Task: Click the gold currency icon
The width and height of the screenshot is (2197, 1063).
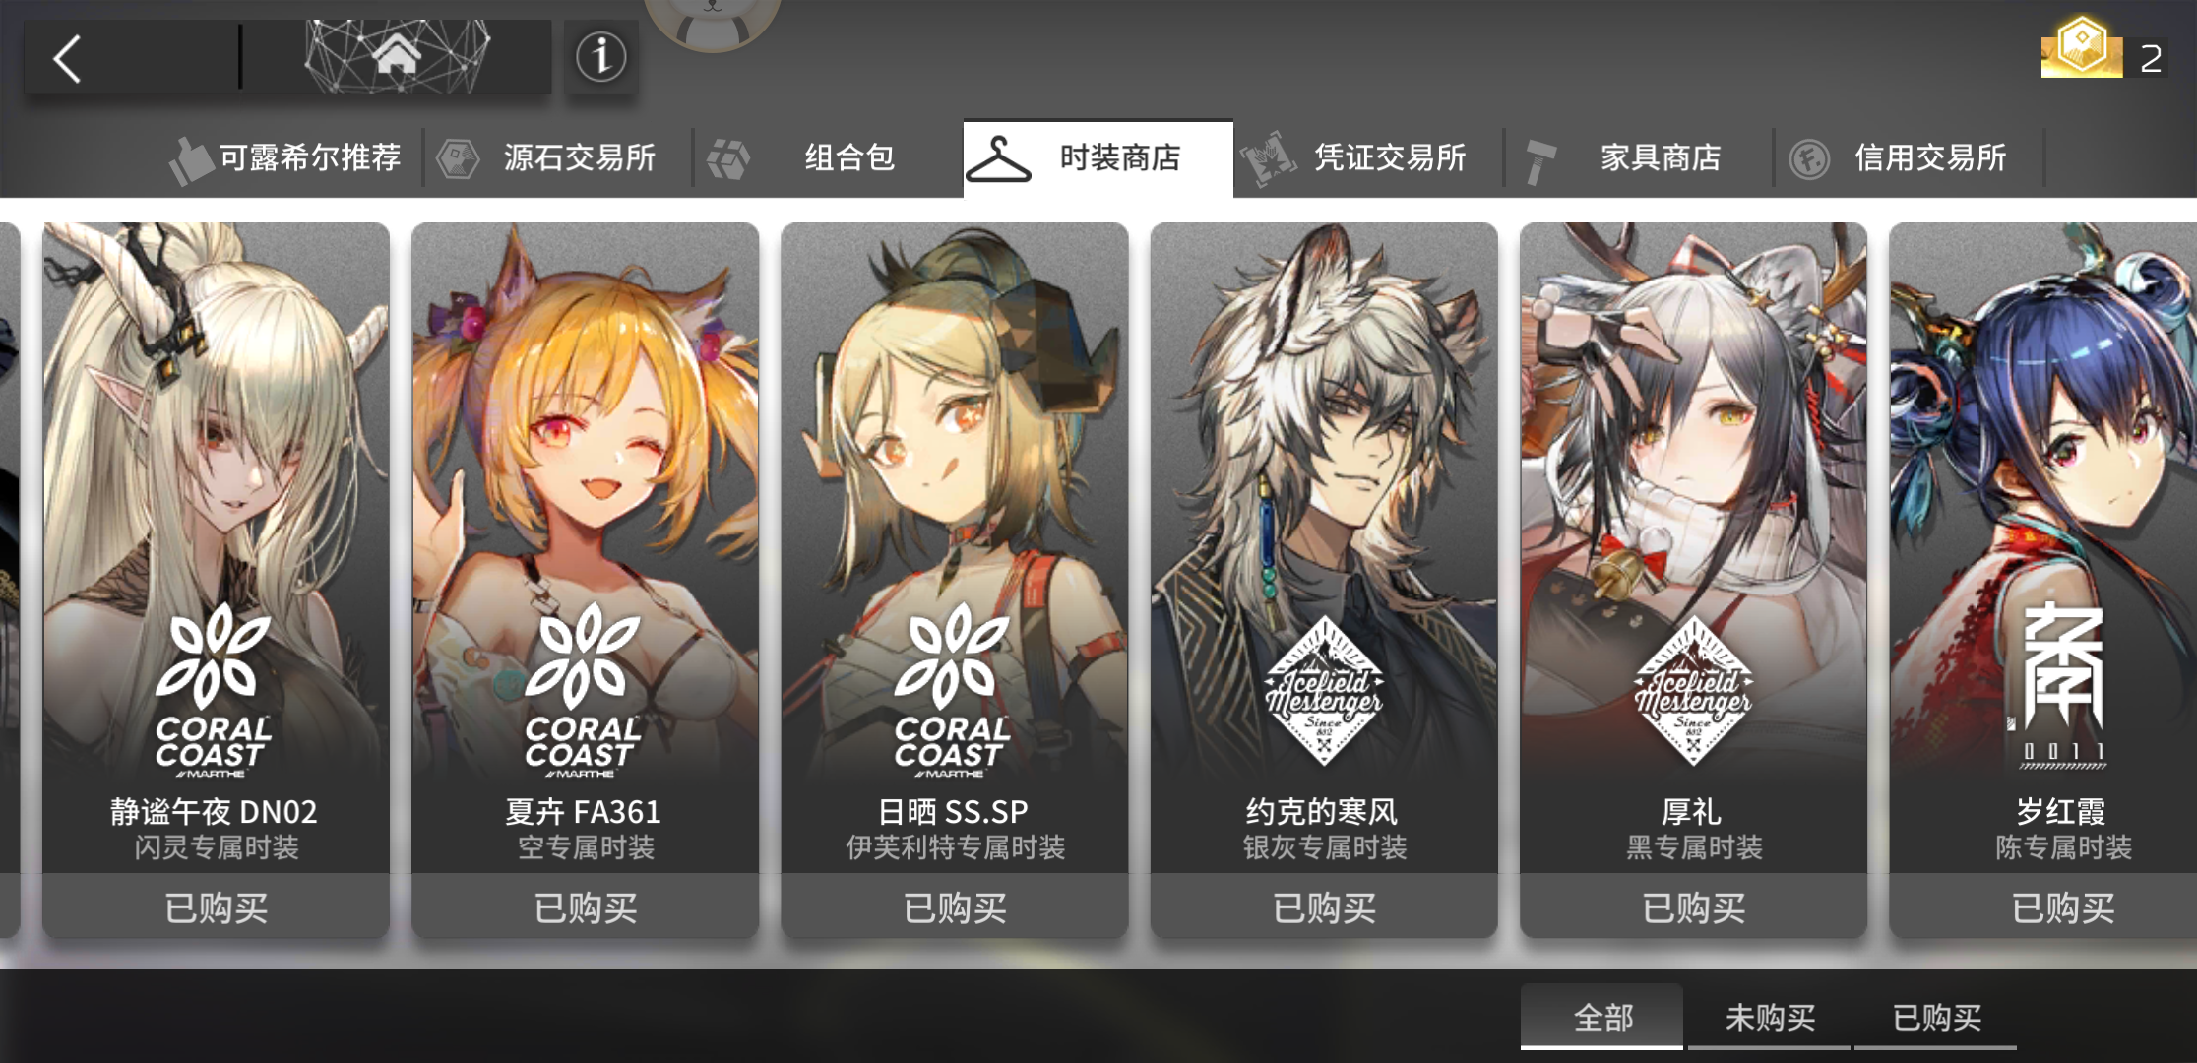Action: pos(2081,47)
